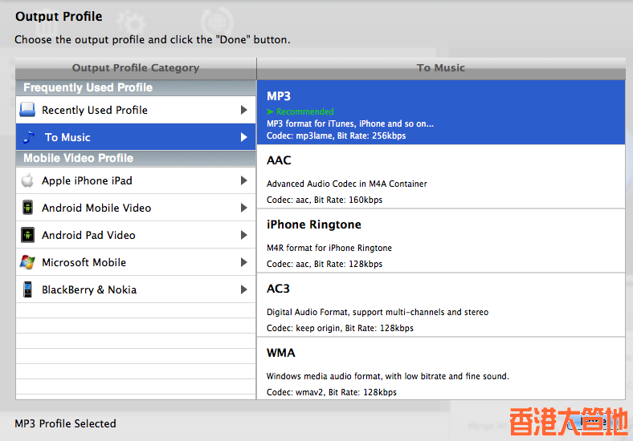Open the Microsoft Mobile category
Screen dimensions: 633x441
[x=136, y=262]
